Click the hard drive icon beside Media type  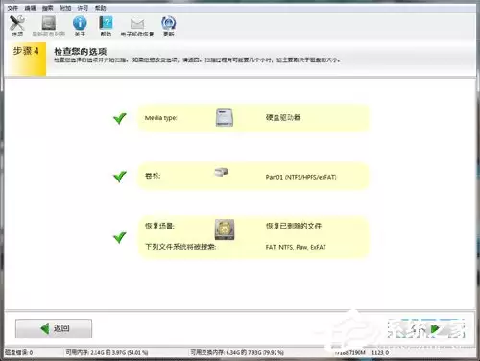pos(225,117)
